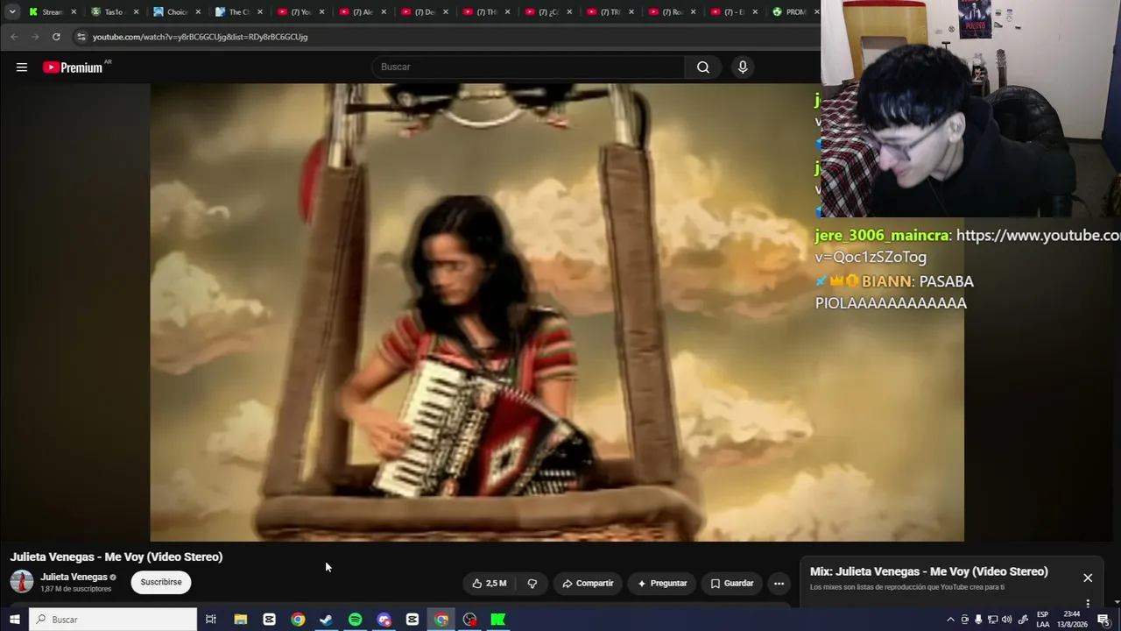Show hidden system tray icons
This screenshot has height=631, width=1121.
coord(950,620)
